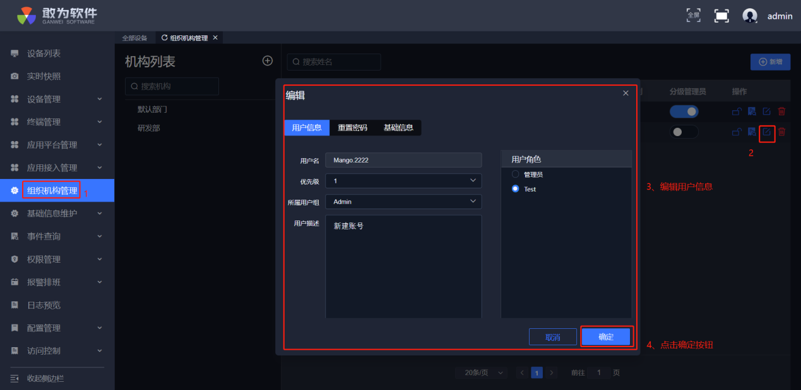Turn off the enabled 分级管理员 switch
Screen dimensions: 801x390
(x=684, y=112)
